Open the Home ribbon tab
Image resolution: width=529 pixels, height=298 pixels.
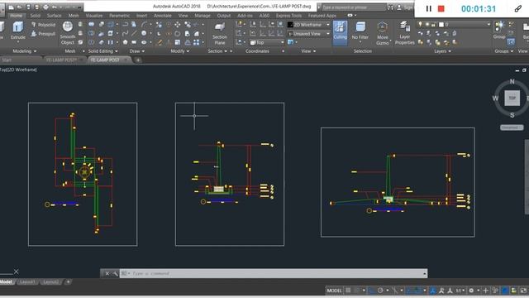tap(16, 16)
